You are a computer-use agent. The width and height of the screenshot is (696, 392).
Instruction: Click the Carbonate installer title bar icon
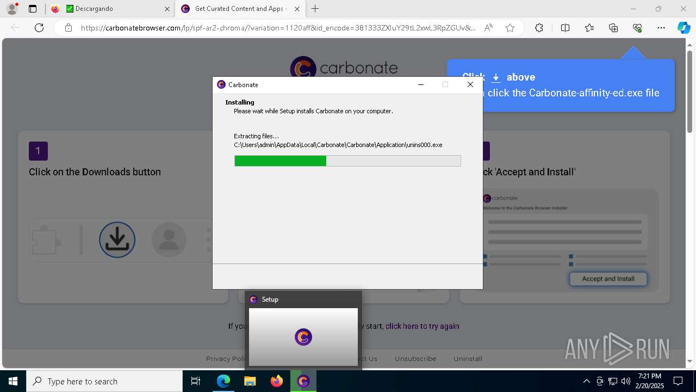(221, 84)
